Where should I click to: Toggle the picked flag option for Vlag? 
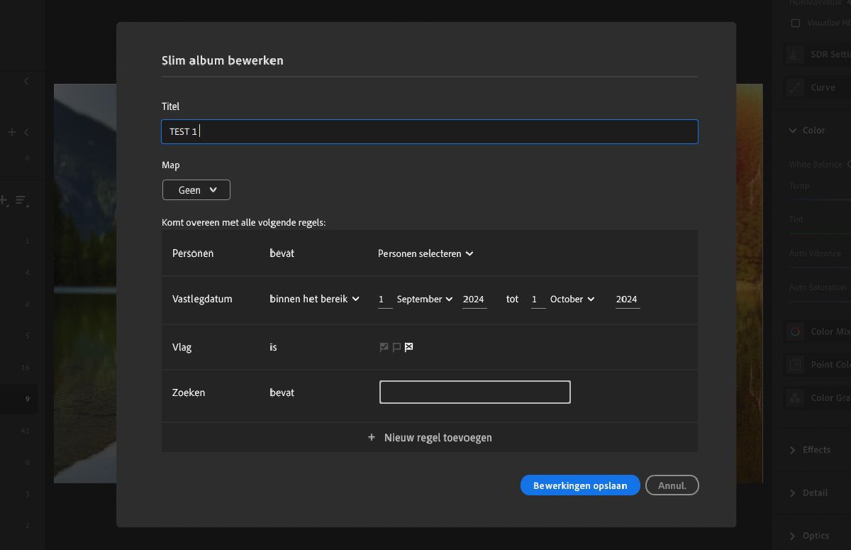pos(383,347)
